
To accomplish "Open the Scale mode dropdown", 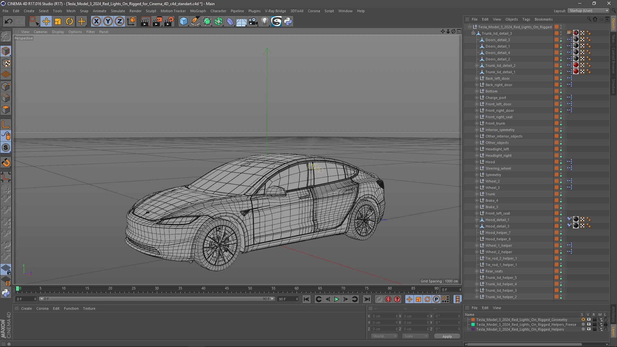I will pyautogui.click(x=416, y=336).
